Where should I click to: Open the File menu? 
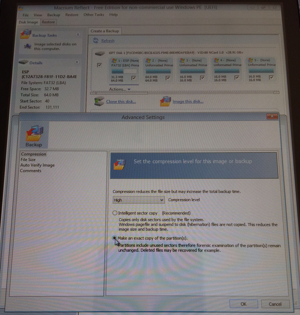pos(25,15)
